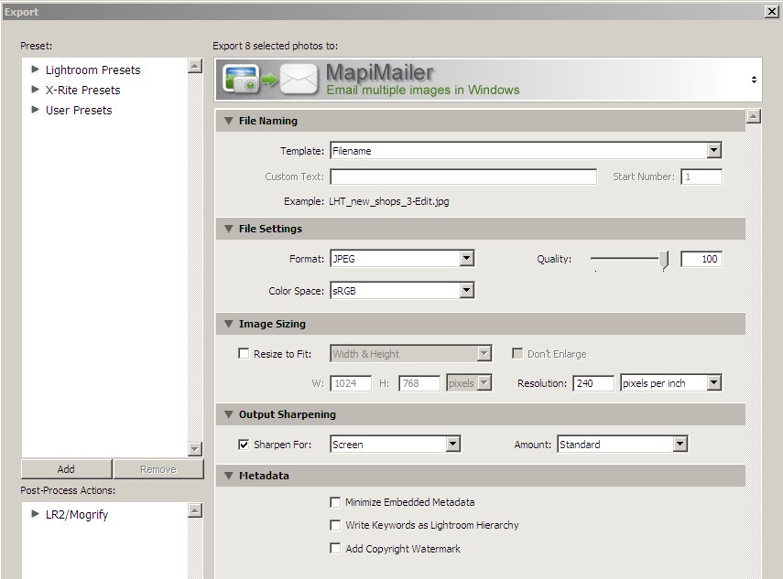Open the export destination selector arrows
The height and width of the screenshot is (579, 783).
pos(754,80)
